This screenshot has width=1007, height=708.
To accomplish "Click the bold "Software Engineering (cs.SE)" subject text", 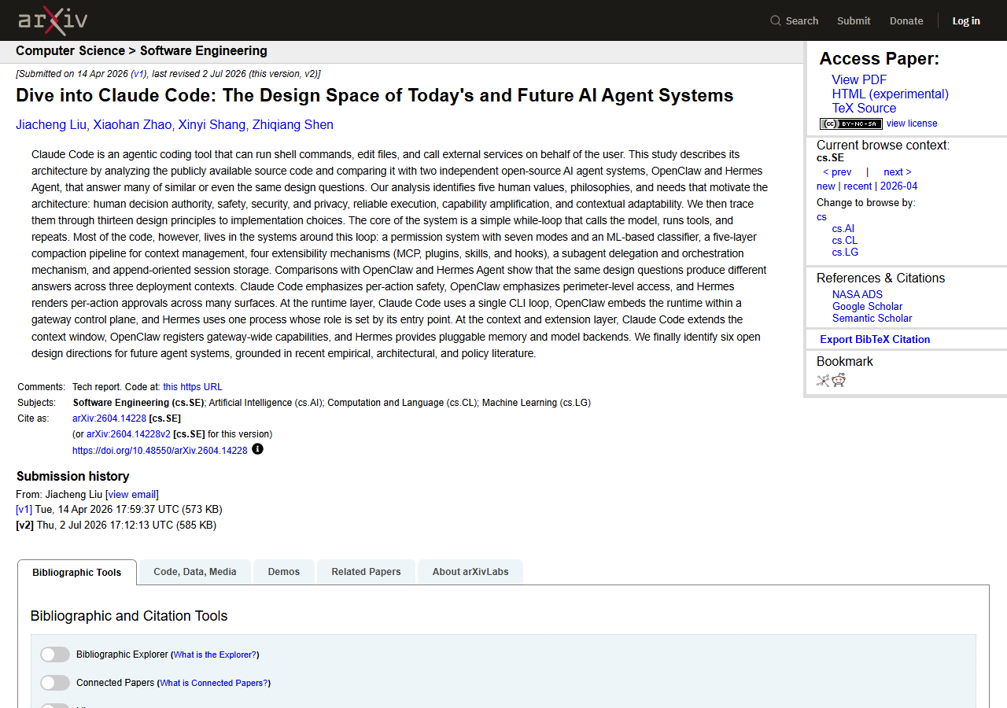I will pyautogui.click(x=138, y=403).
